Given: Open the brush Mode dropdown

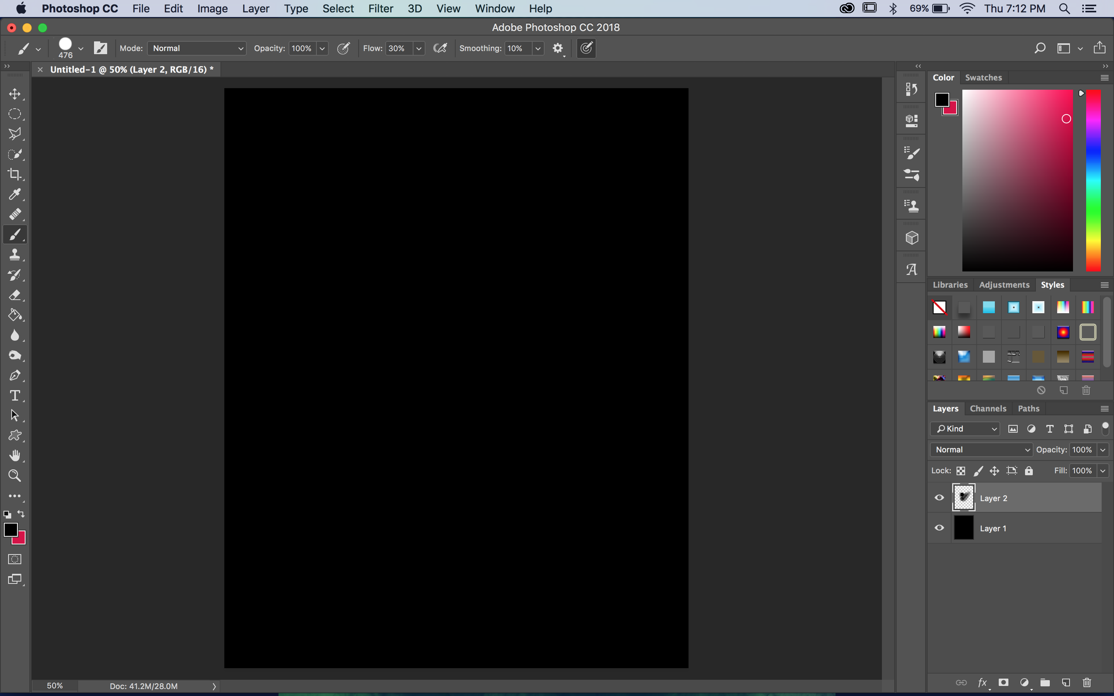Looking at the screenshot, I should coord(197,48).
